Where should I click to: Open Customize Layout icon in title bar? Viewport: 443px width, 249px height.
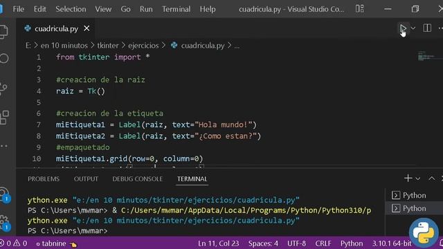(x=360, y=9)
